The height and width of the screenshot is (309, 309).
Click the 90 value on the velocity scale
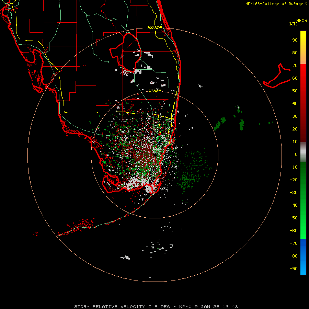[x=295, y=40]
